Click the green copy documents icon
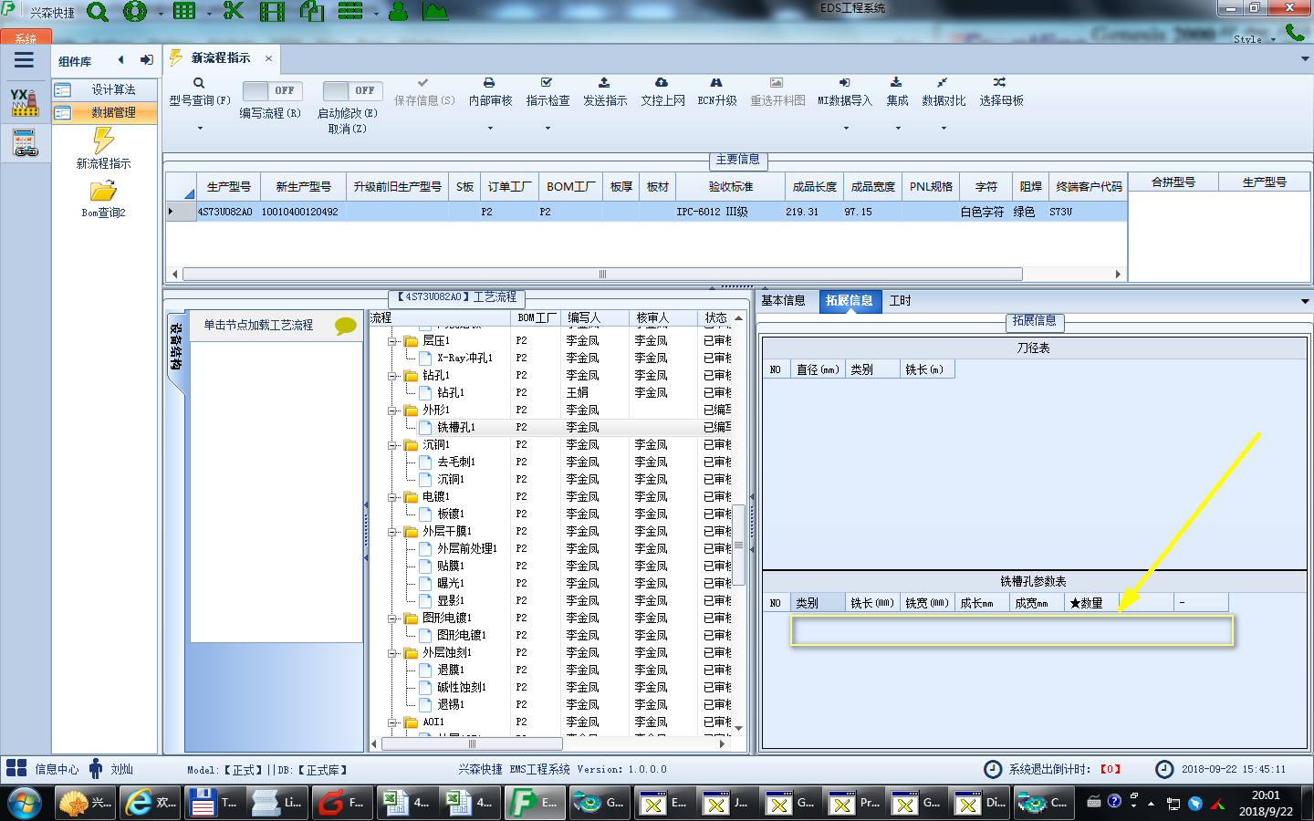1314x821 pixels. pos(312,12)
